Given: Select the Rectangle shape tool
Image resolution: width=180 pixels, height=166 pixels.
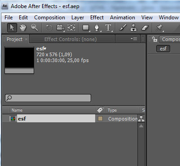Looking at the screenshot, I should point(86,27).
